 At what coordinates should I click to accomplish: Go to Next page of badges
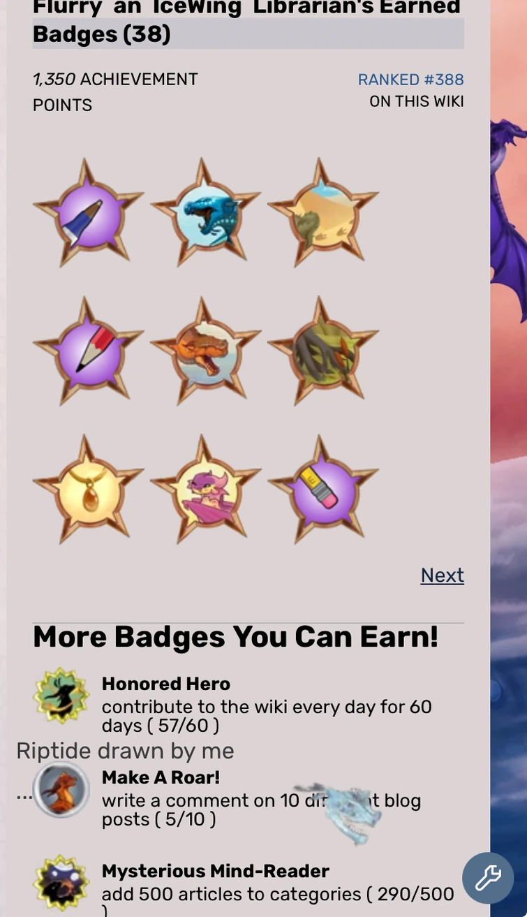pos(442,575)
